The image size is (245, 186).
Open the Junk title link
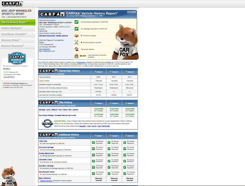pyautogui.click(x=48, y=110)
